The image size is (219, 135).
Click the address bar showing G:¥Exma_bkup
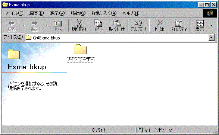tap(117, 38)
